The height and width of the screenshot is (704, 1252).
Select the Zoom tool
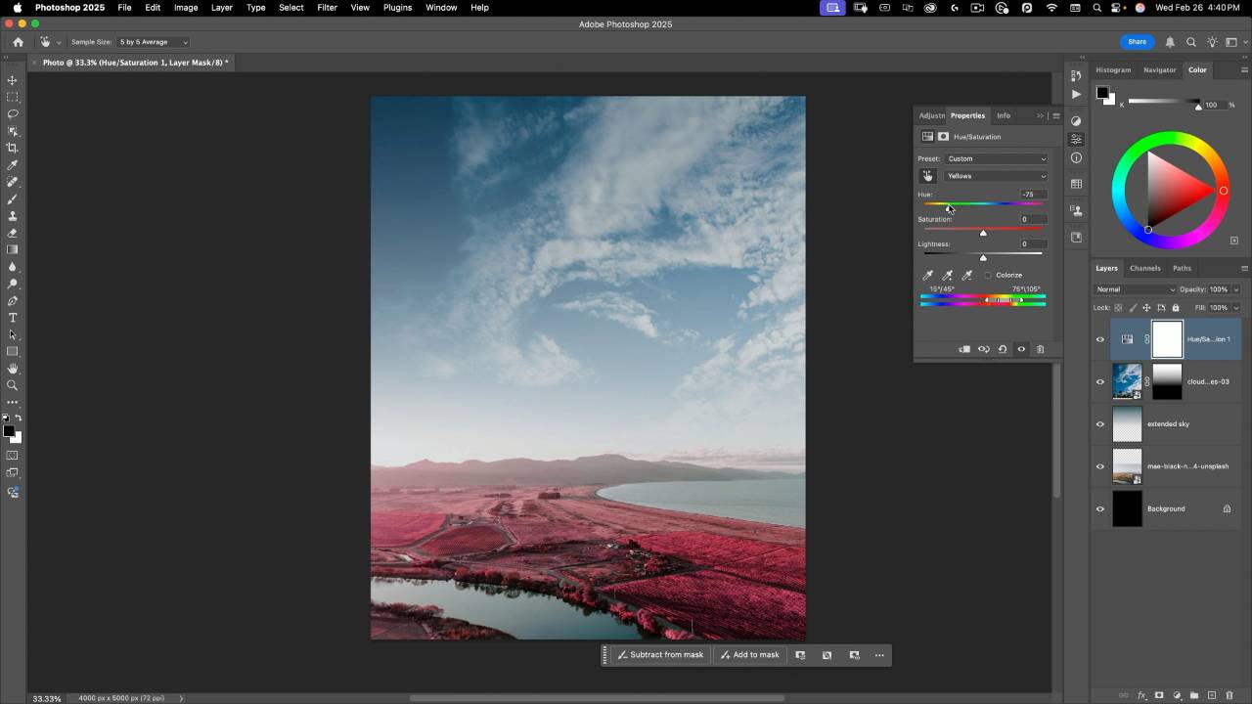point(13,385)
